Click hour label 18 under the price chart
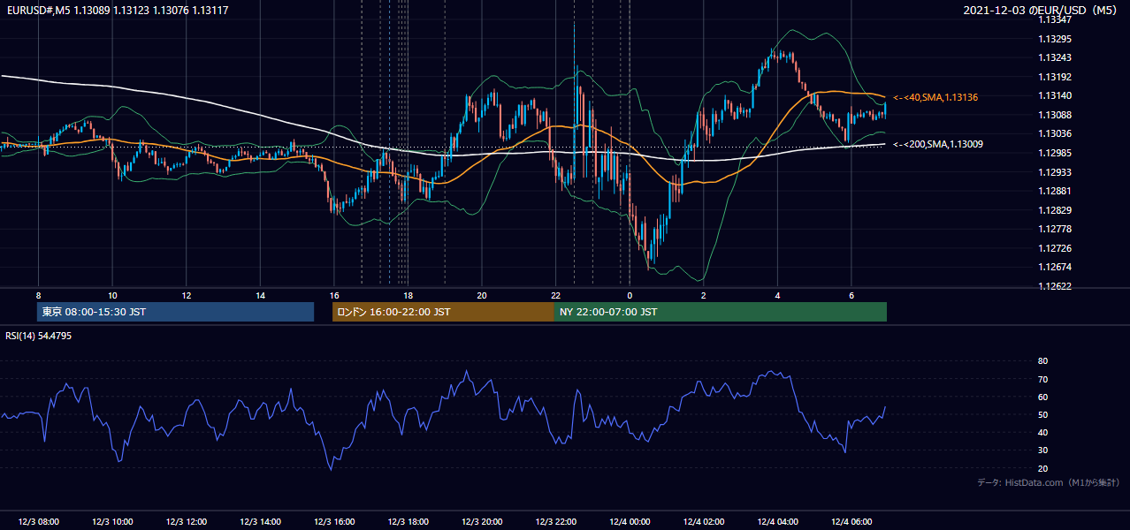 408,295
